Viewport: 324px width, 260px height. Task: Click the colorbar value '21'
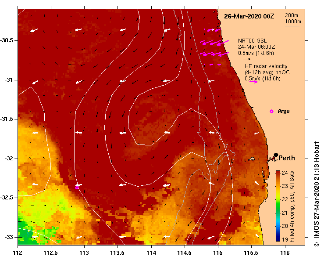[285, 213]
